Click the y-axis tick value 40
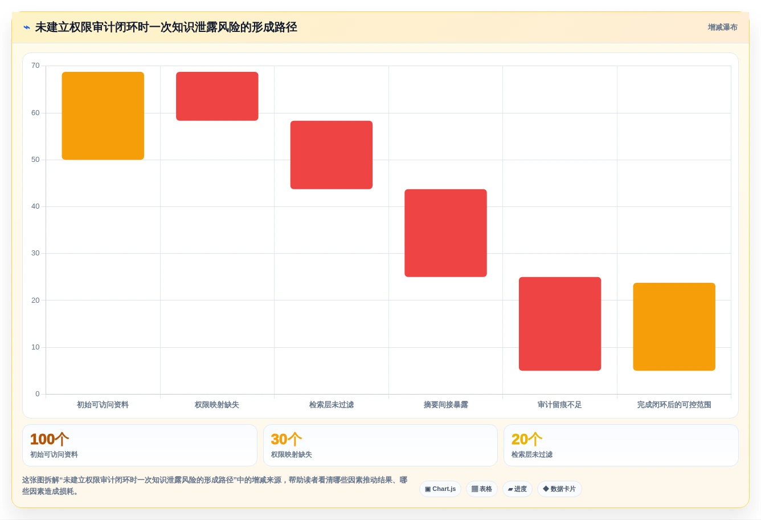 coord(35,206)
